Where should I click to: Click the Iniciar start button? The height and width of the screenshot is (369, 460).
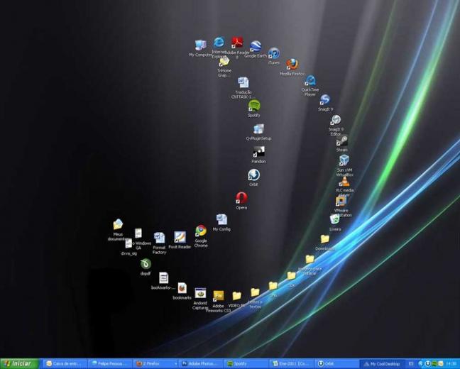[x=19, y=364]
